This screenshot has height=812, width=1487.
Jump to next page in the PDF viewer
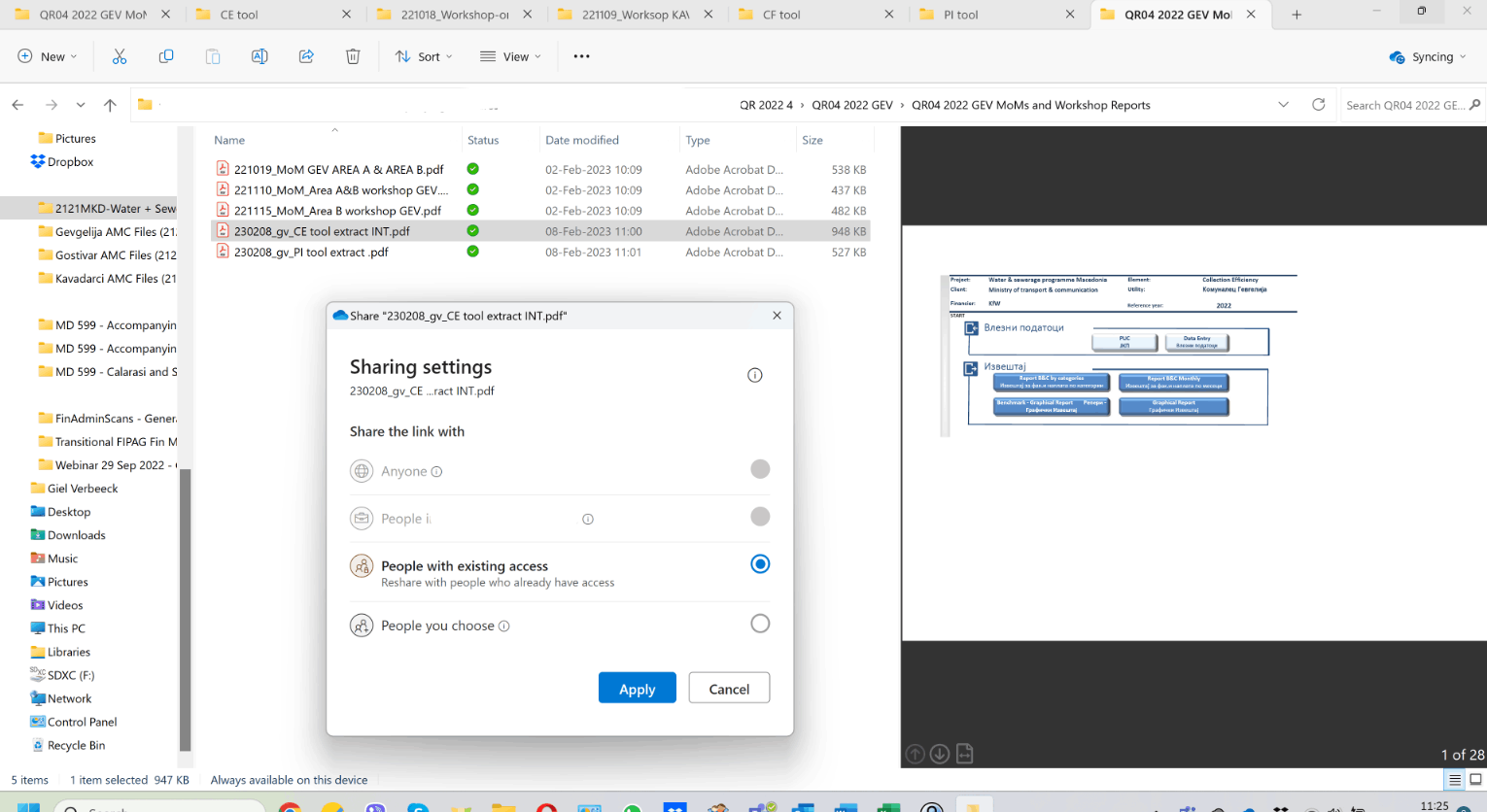(939, 754)
